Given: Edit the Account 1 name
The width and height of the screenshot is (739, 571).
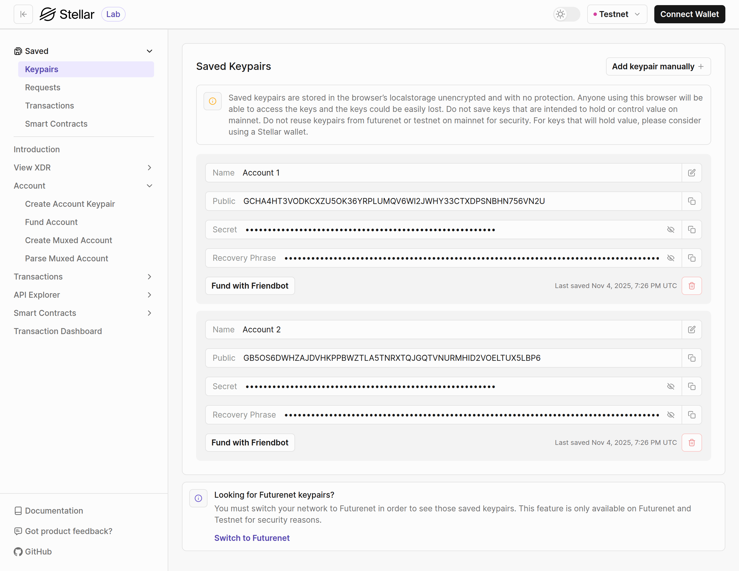Looking at the screenshot, I should 691,173.
